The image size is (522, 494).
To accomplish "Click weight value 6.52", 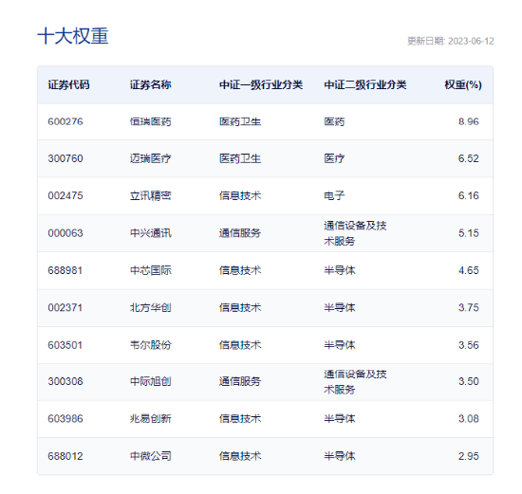I will [469, 158].
